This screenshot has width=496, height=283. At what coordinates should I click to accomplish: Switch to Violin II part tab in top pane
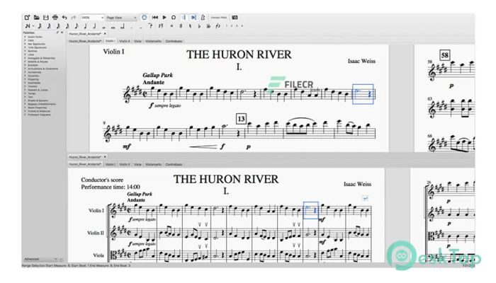pyautogui.click(x=124, y=41)
